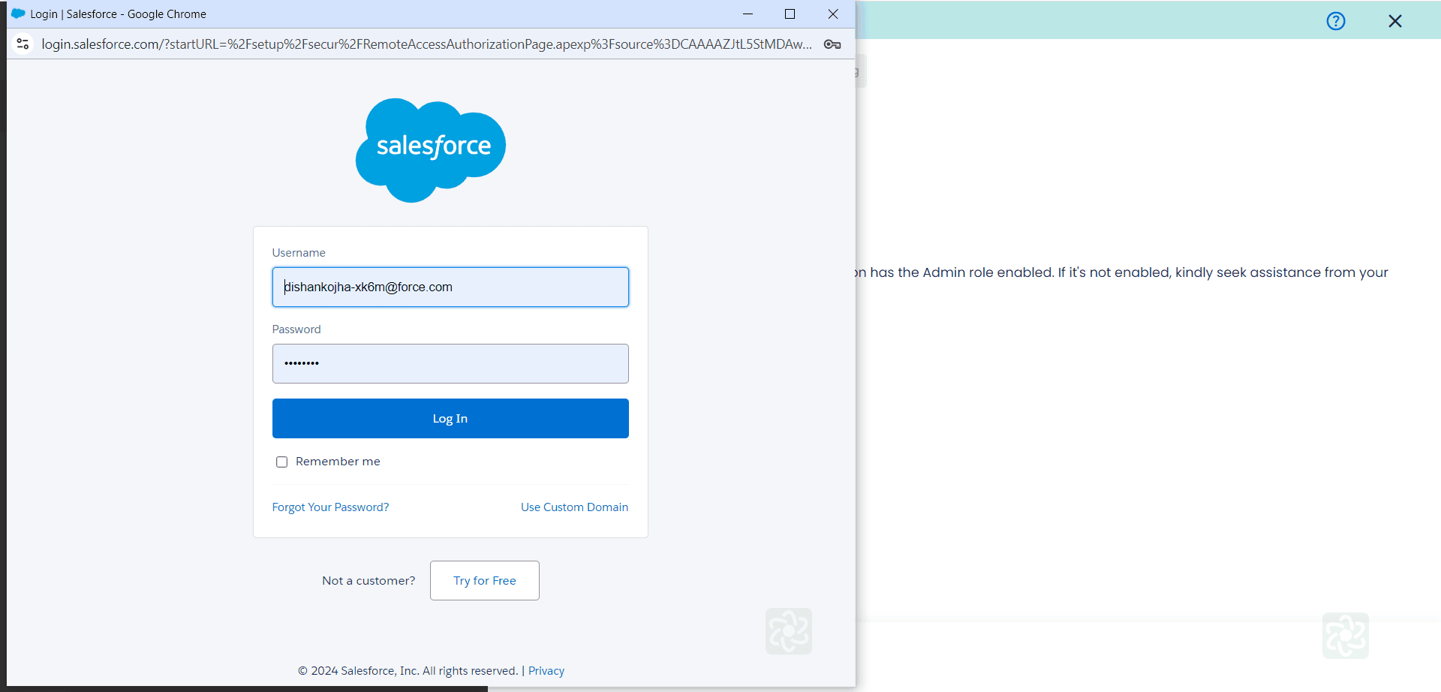
Task: Click the Salesforce cloud logo
Action: [x=431, y=150]
